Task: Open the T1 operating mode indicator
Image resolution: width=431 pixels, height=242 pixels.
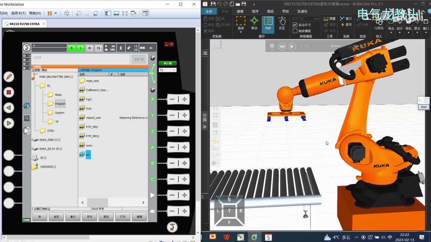Action: point(98,48)
